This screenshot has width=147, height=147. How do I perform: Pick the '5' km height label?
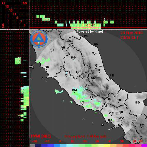coord(24,25)
